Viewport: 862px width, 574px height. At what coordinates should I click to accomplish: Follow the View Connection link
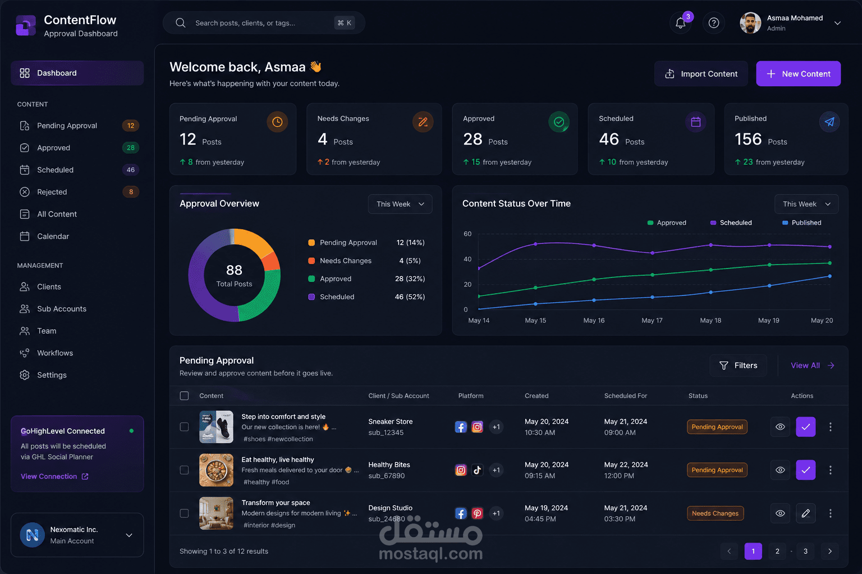(54, 476)
